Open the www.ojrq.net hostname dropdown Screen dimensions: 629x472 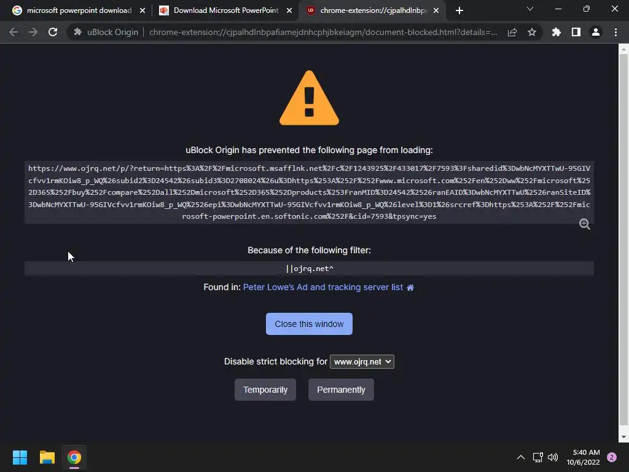(362, 361)
